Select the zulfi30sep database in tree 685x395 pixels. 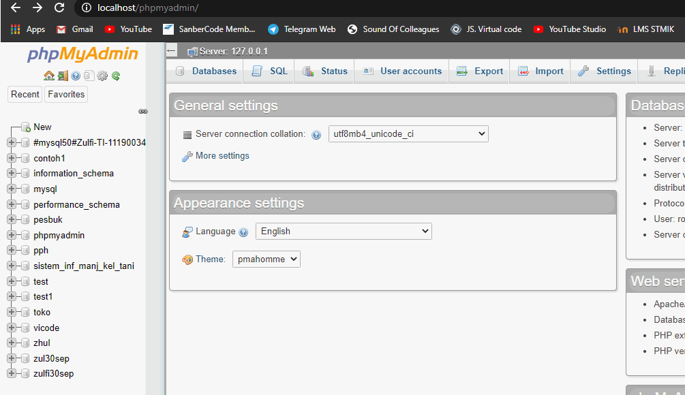coord(53,374)
